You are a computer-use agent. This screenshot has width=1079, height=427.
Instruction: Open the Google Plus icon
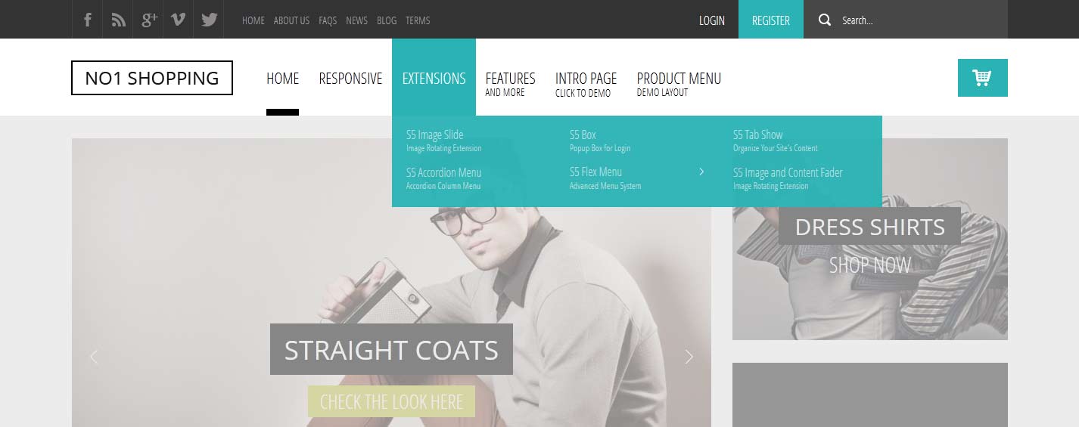(149, 20)
